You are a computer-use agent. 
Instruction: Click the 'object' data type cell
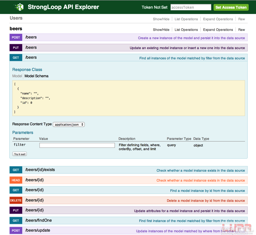coord(198,145)
